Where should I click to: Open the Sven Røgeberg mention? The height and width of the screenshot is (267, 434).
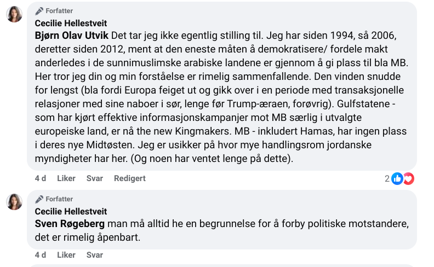[x=70, y=224]
